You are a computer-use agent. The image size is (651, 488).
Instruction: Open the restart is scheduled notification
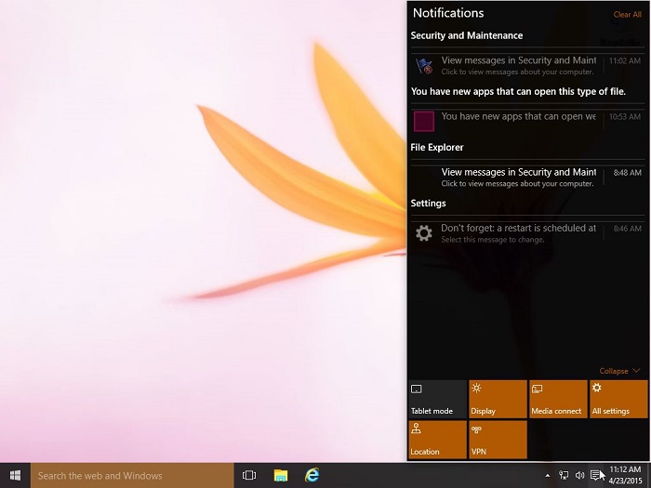point(527,233)
